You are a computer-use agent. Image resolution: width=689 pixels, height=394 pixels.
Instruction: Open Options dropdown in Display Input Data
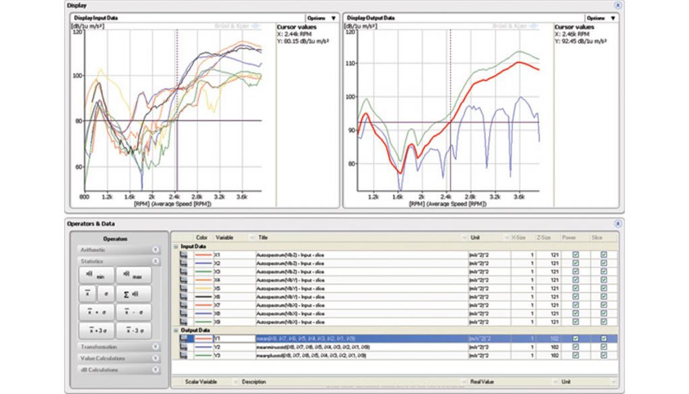322,18
